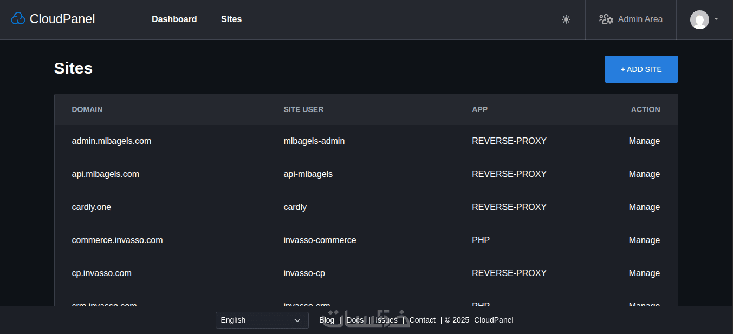Manage the admin.mlbagels.com site
Screen dimensions: 733x334
point(644,141)
